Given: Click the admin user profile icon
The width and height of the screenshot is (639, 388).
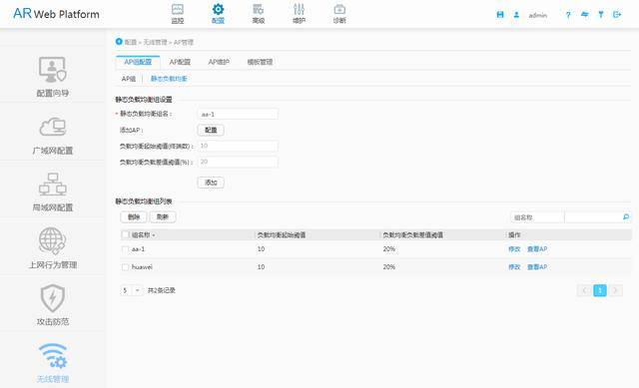Looking at the screenshot, I should (516, 15).
